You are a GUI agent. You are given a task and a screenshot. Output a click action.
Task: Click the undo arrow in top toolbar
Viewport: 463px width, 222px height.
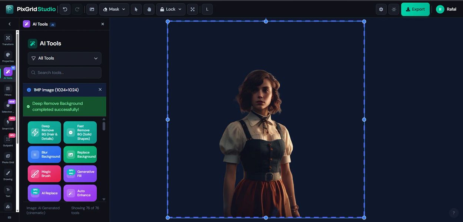point(65,9)
